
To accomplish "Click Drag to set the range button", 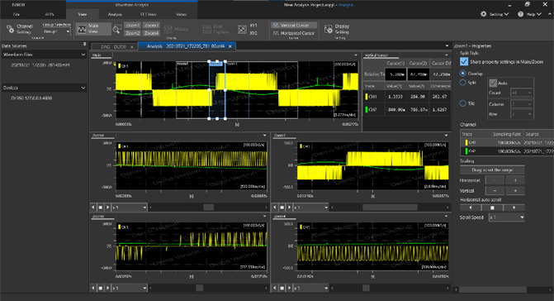I will coord(492,170).
